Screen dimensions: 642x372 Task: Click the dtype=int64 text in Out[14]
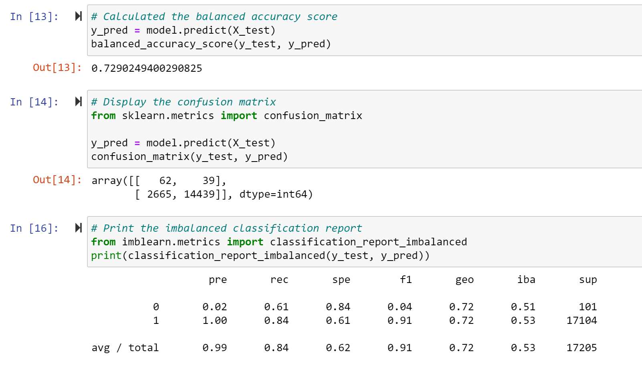tap(273, 194)
